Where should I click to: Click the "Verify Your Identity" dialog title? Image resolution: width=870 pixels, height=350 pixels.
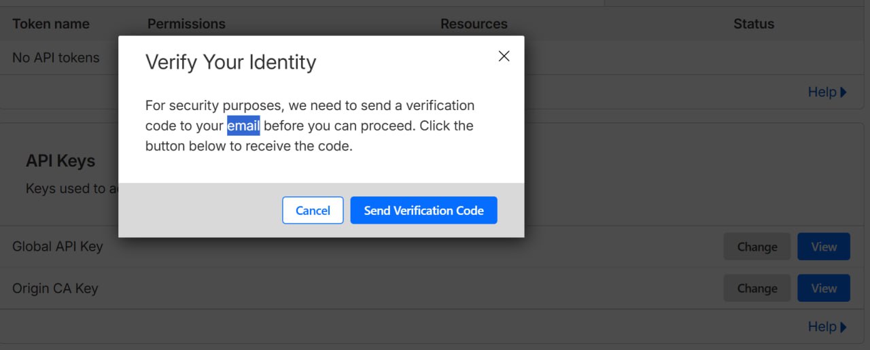(x=230, y=63)
